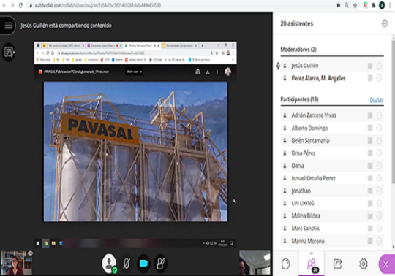Open attendee controls for Alberto Domingo
The height and width of the screenshot is (276, 395).
379,128
